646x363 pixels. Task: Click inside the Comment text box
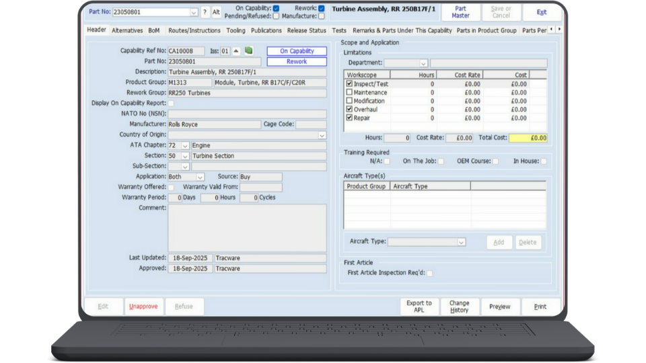coord(247,227)
